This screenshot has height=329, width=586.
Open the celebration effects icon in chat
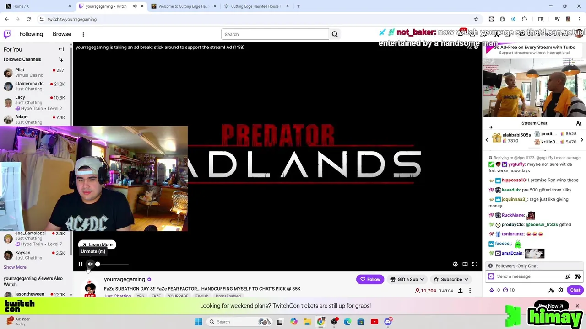point(568,276)
